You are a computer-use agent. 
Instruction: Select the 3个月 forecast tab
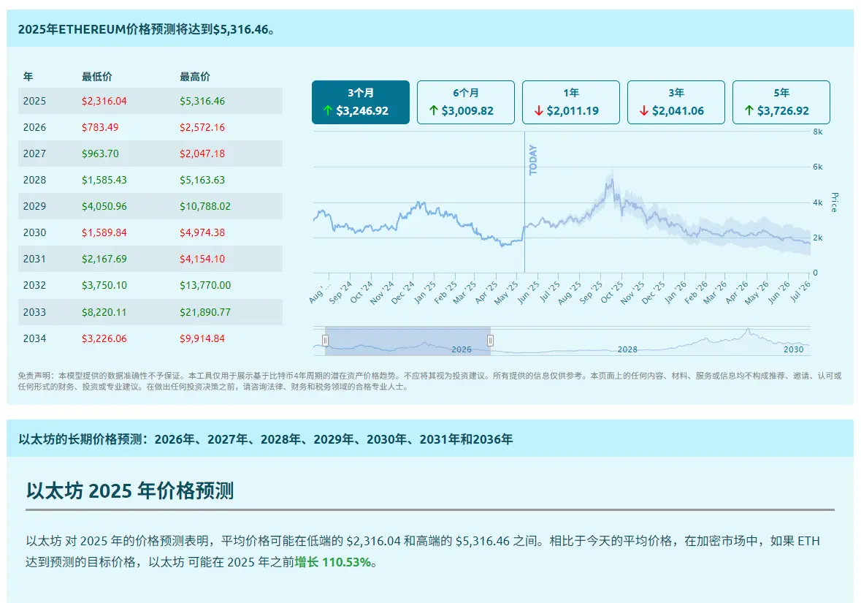pyautogui.click(x=360, y=102)
